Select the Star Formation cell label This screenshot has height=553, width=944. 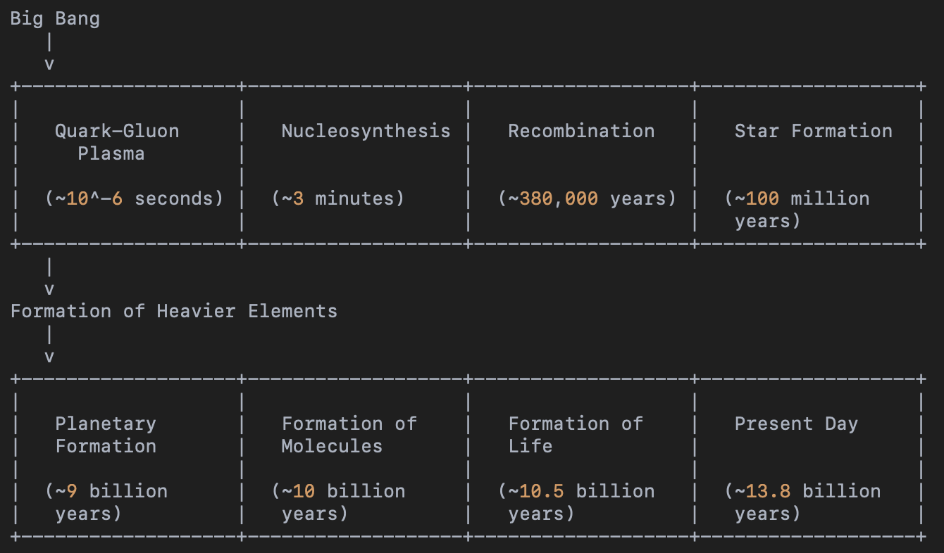point(813,131)
